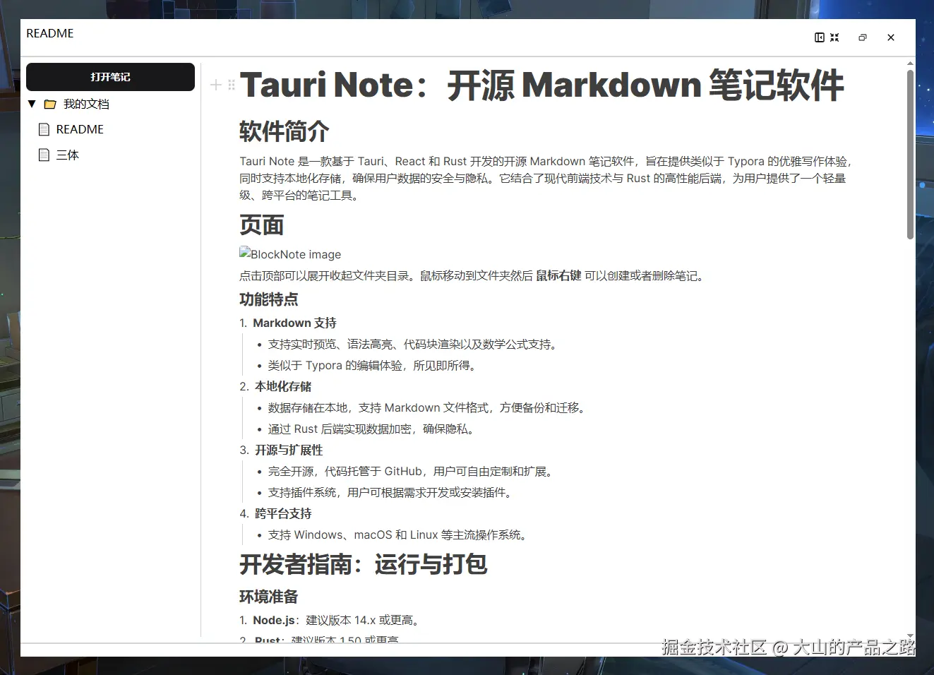Close the README note window
The height and width of the screenshot is (675, 934).
click(891, 37)
